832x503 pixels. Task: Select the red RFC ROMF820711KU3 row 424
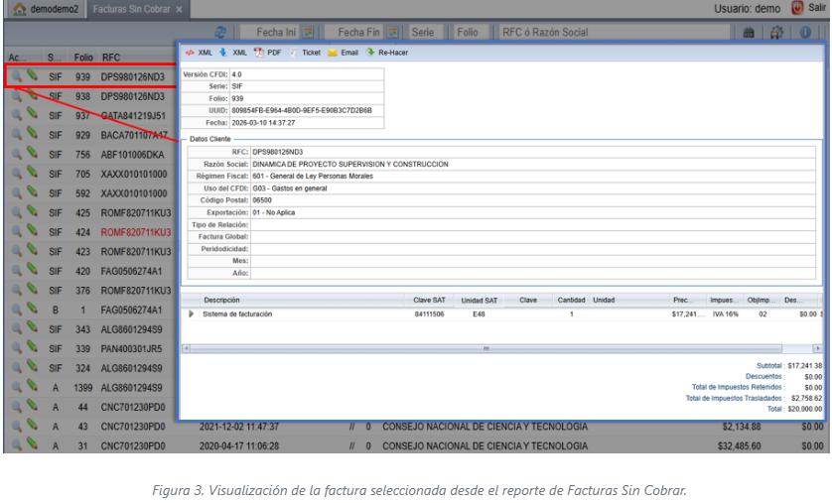pos(136,232)
